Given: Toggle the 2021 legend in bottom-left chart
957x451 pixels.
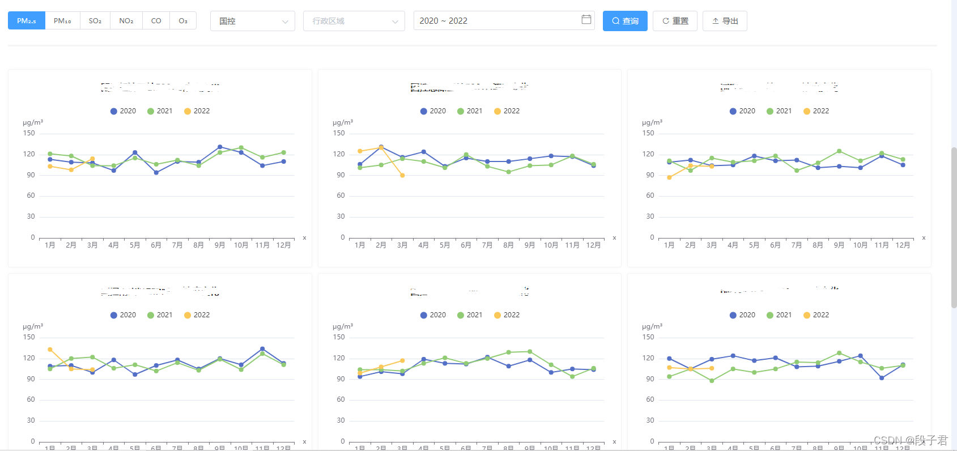Looking at the screenshot, I should coord(160,315).
